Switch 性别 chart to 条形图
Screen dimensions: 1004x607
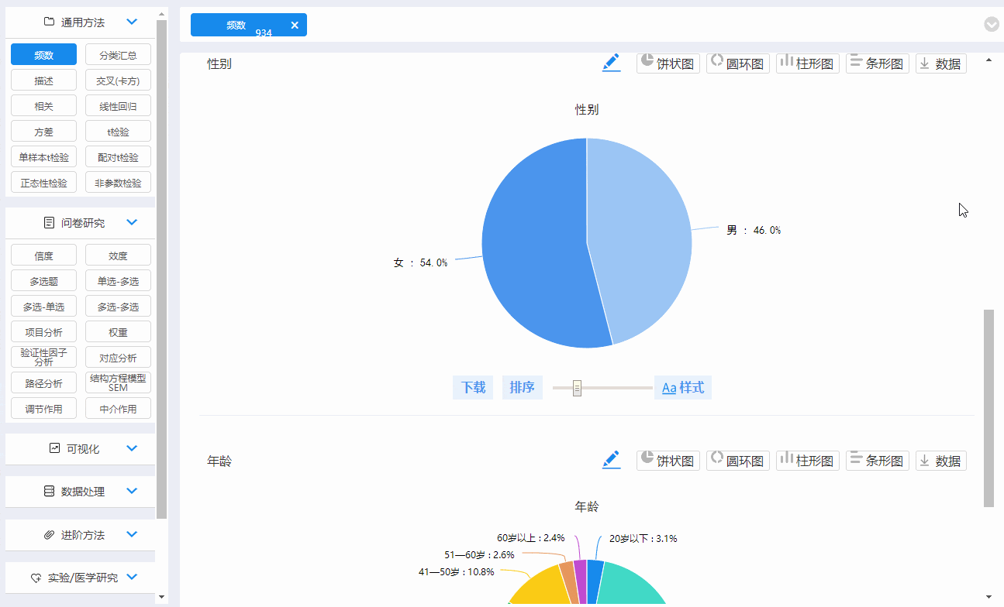tap(878, 63)
